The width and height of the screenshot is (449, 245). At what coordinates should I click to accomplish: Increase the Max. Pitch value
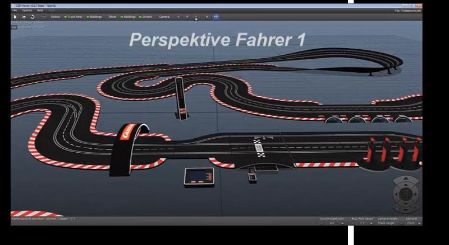pyautogui.click(x=373, y=223)
